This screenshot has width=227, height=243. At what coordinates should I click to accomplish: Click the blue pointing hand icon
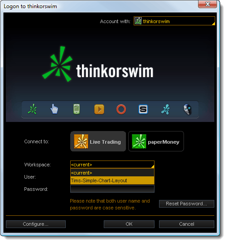[x=54, y=109]
